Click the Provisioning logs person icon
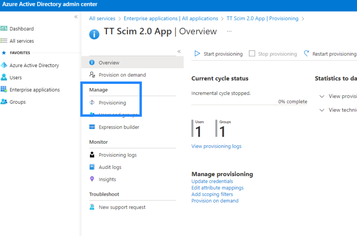 click(x=92, y=154)
